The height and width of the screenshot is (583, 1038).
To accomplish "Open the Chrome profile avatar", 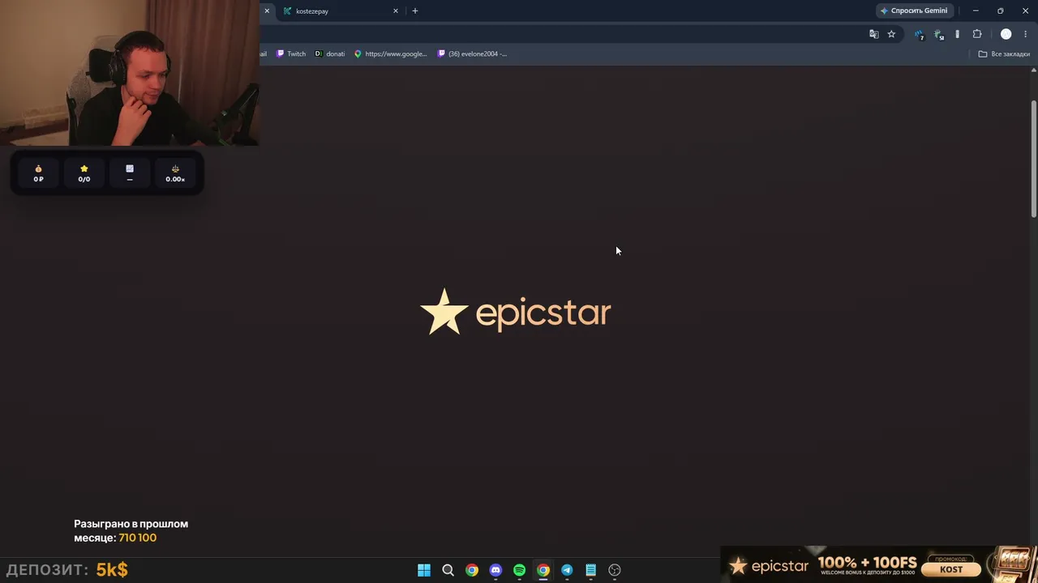I will coord(1006,34).
